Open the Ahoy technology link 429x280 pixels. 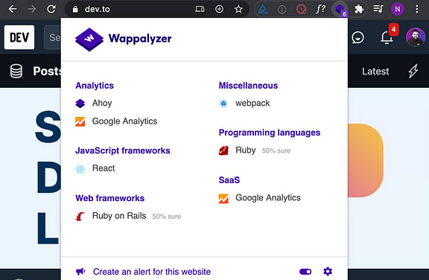[102, 104]
